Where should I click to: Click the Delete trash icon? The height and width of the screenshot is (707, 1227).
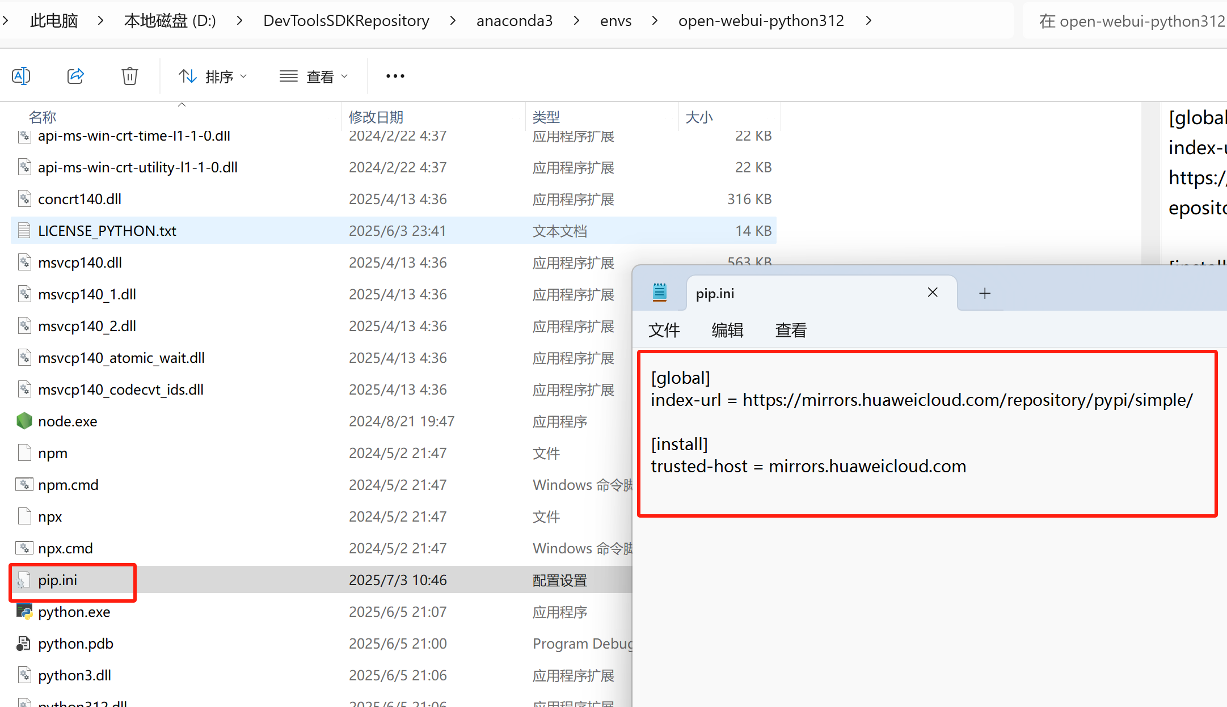[x=130, y=76]
